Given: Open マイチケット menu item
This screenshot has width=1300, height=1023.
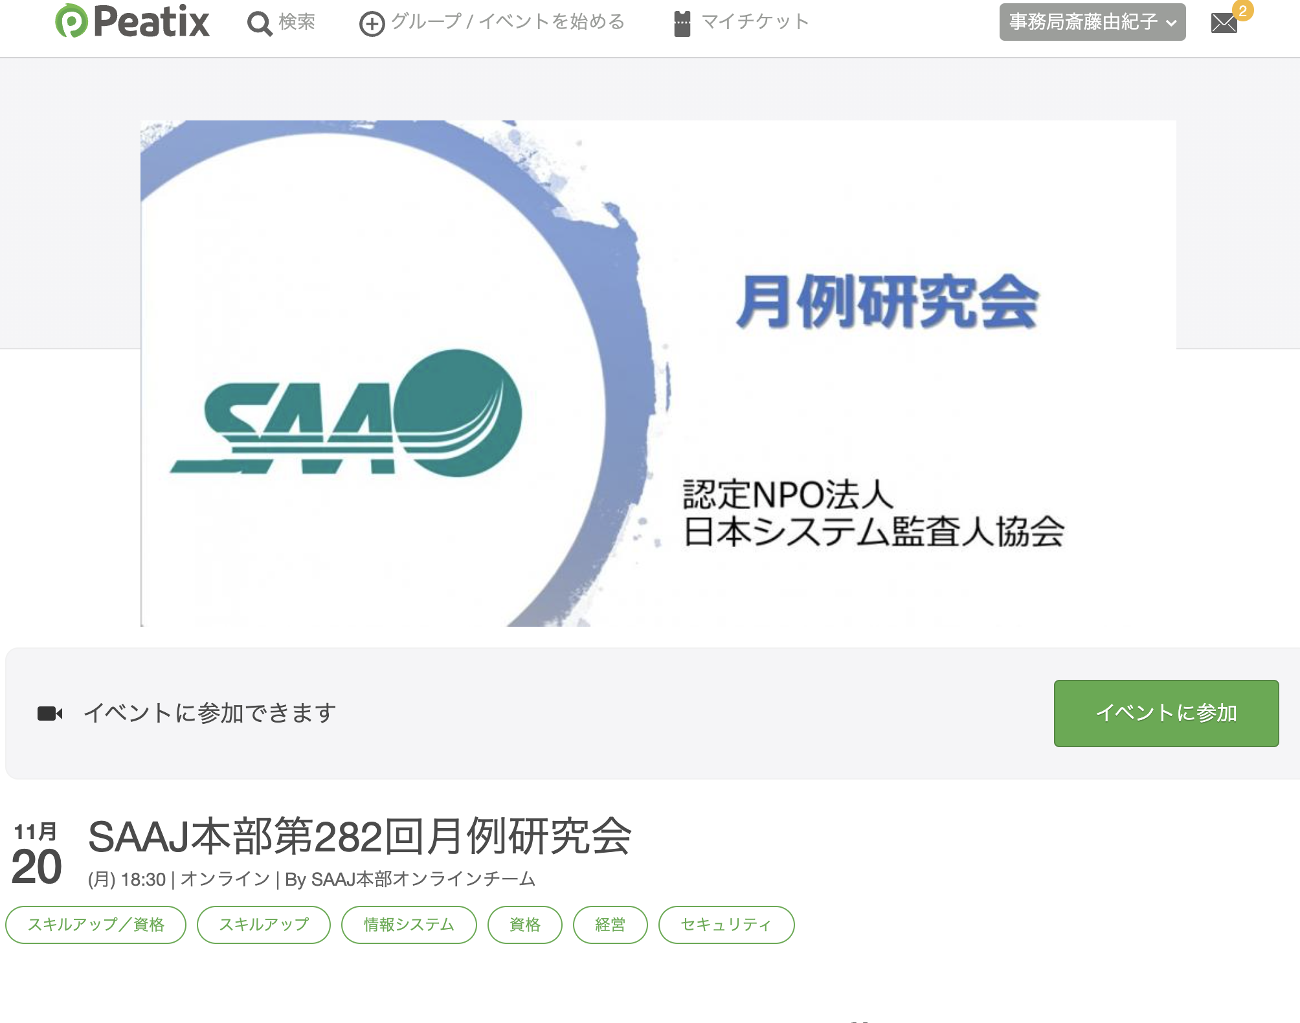Looking at the screenshot, I should pyautogui.click(x=756, y=22).
